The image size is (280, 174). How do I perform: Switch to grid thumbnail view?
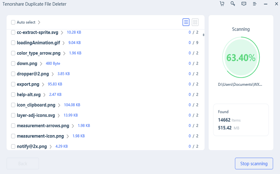click(x=195, y=22)
